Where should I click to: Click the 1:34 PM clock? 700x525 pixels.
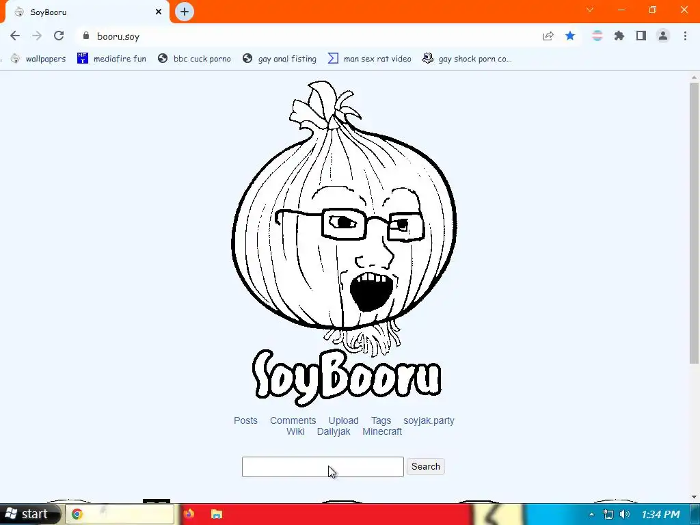tap(661, 514)
